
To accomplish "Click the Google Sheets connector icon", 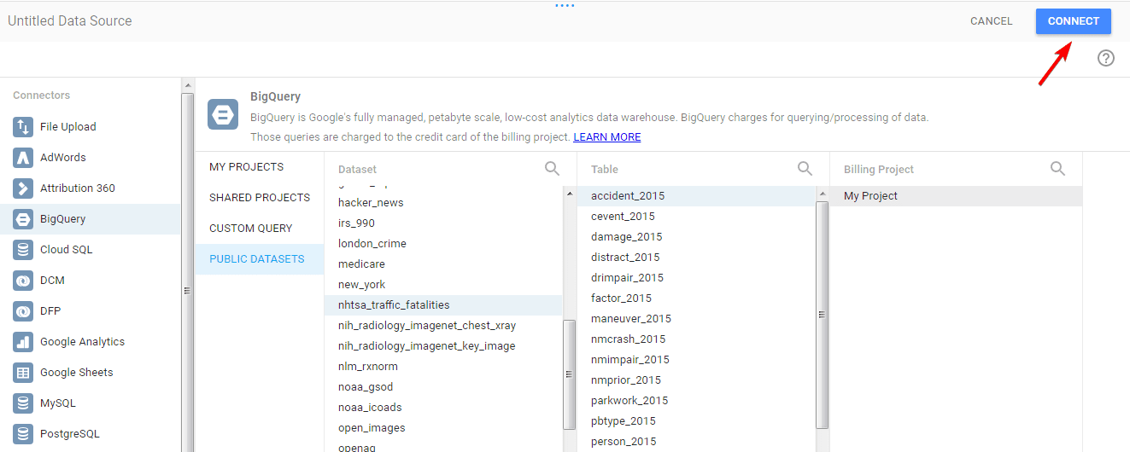I will pos(23,373).
